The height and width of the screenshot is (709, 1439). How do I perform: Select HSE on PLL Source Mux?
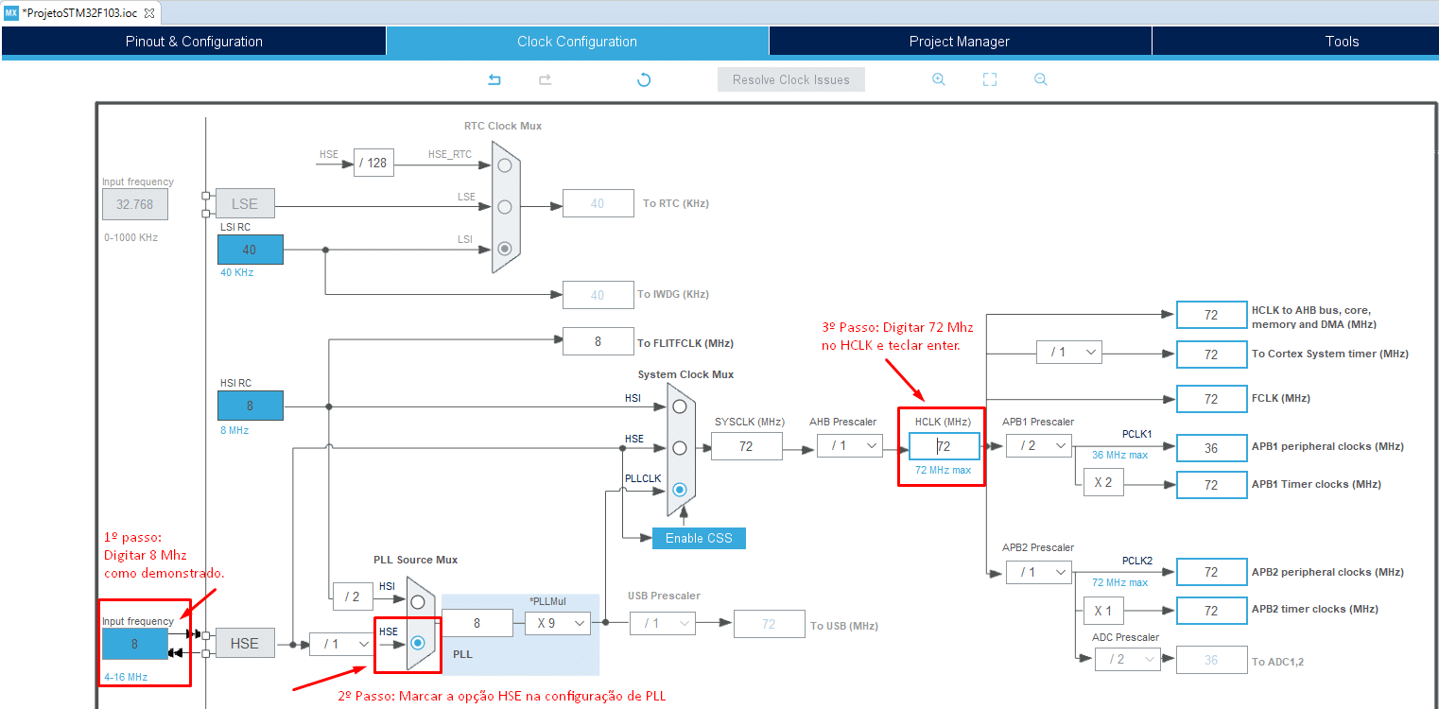(x=418, y=642)
